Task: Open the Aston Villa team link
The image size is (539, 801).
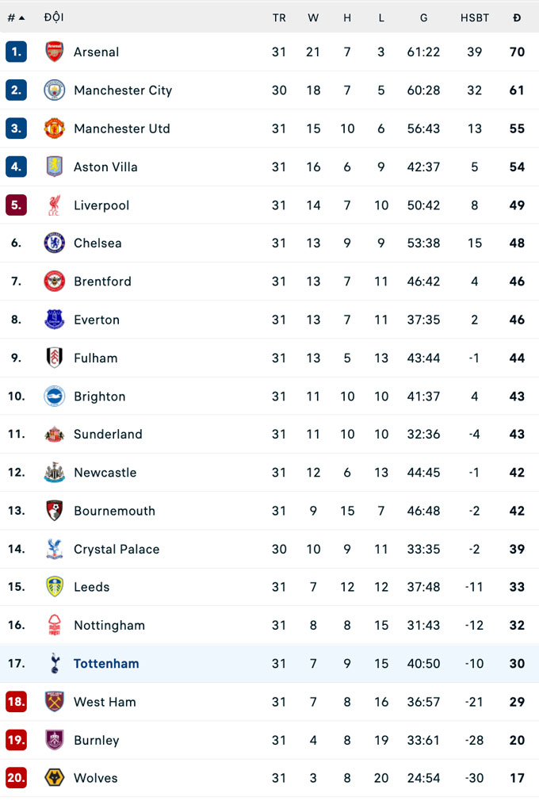Action: pos(105,167)
